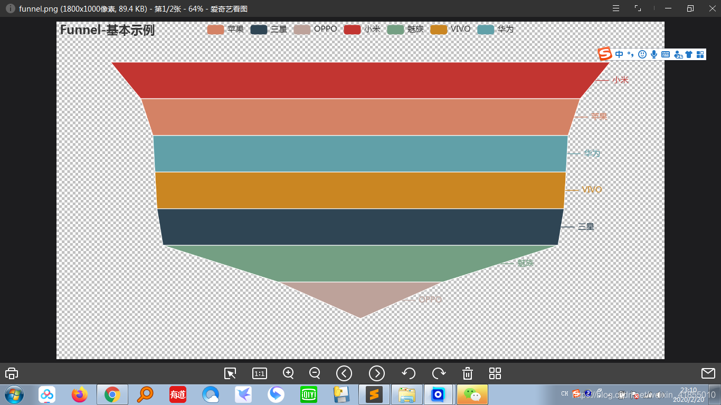
Task: Go to the previous image
Action: point(344,373)
